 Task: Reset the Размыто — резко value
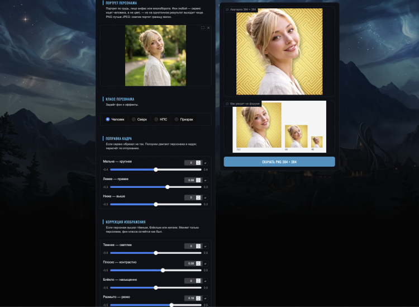pos(205,298)
